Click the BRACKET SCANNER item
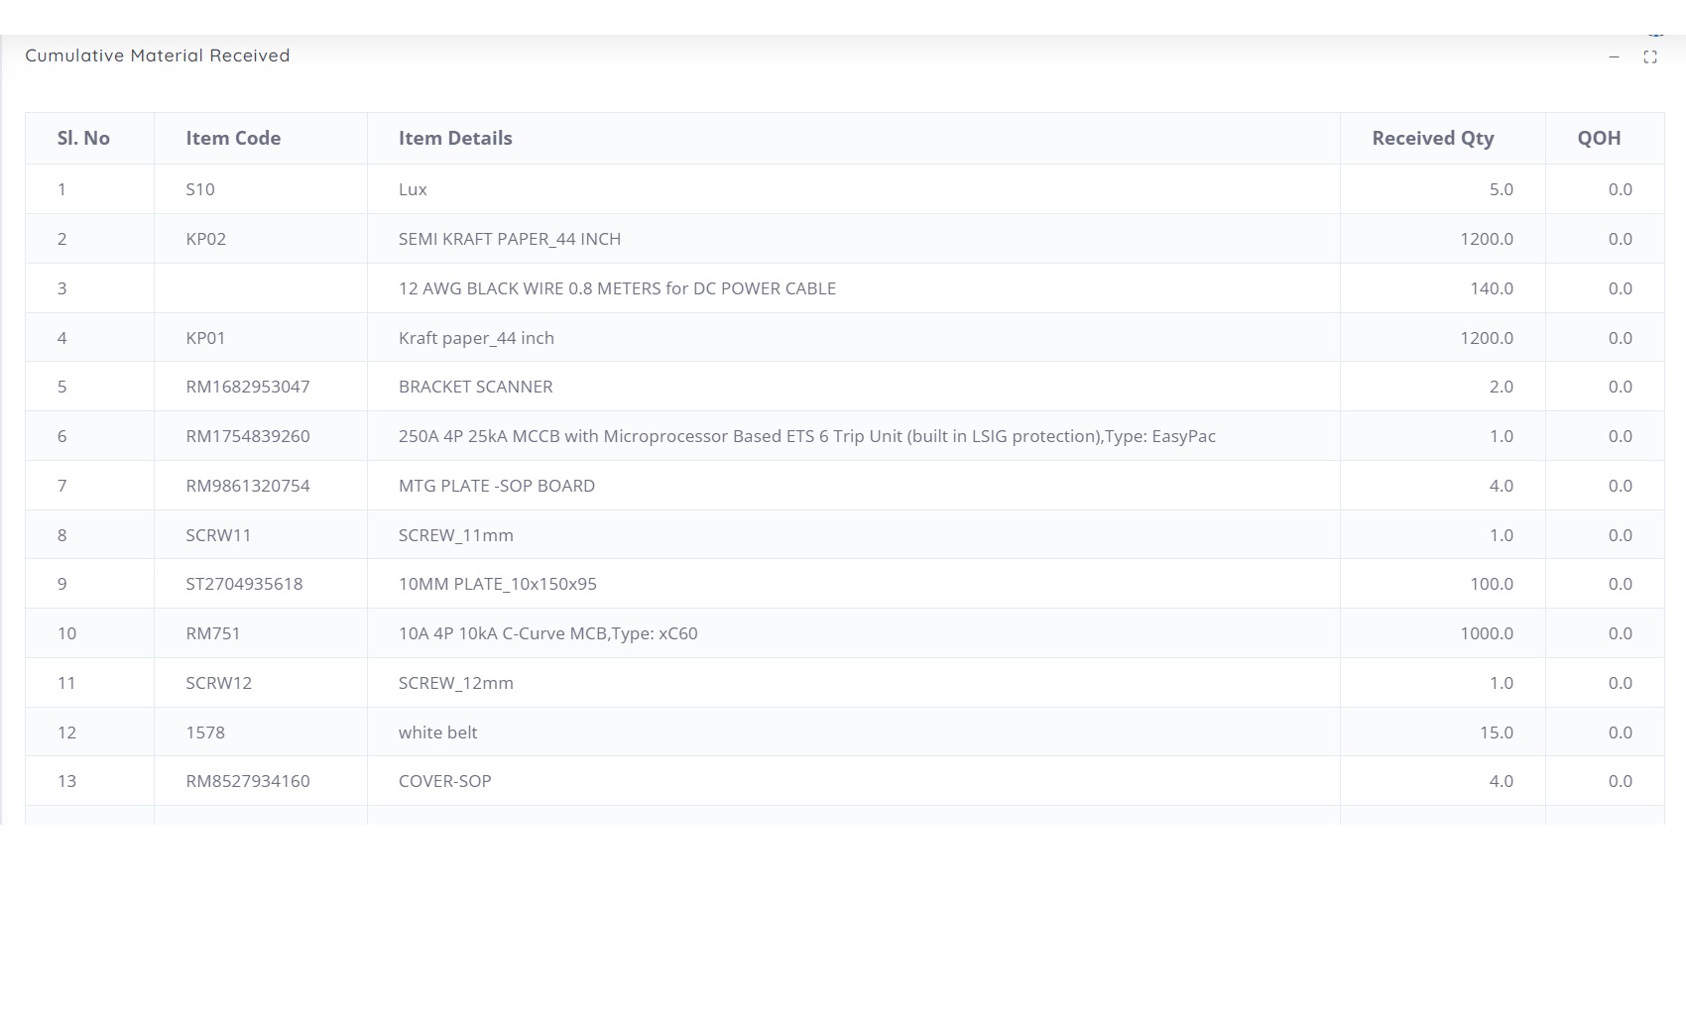The width and height of the screenshot is (1686, 1015). 475,387
